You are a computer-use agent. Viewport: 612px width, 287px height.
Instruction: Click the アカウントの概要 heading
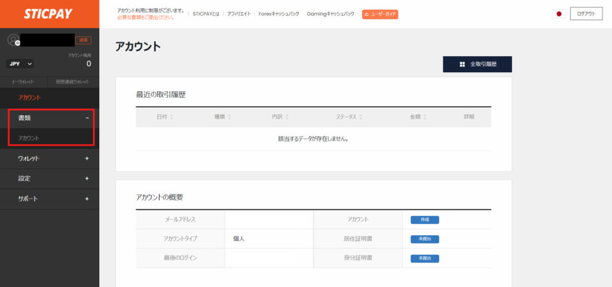pyautogui.click(x=159, y=197)
